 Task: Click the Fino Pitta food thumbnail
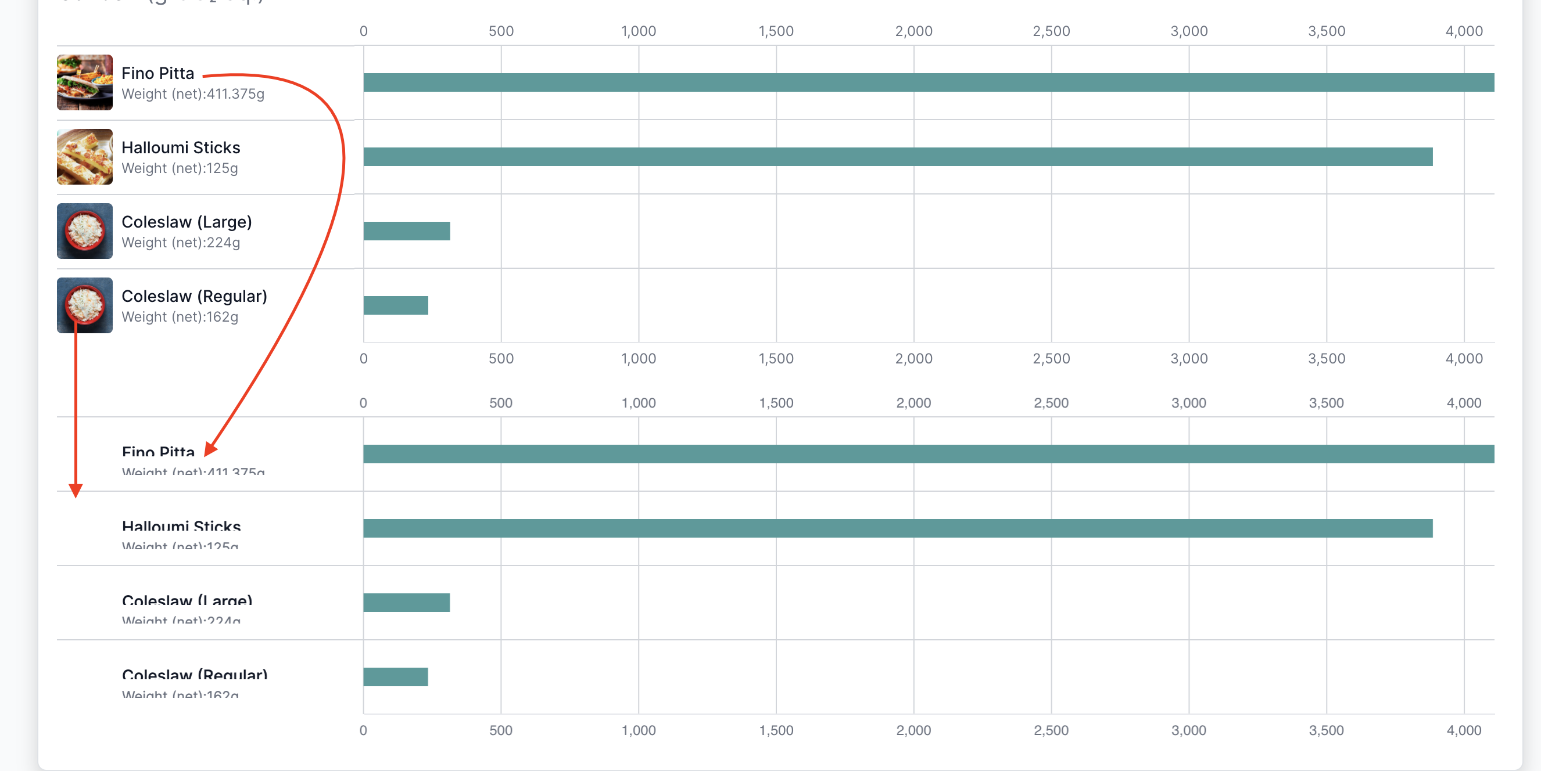84,82
